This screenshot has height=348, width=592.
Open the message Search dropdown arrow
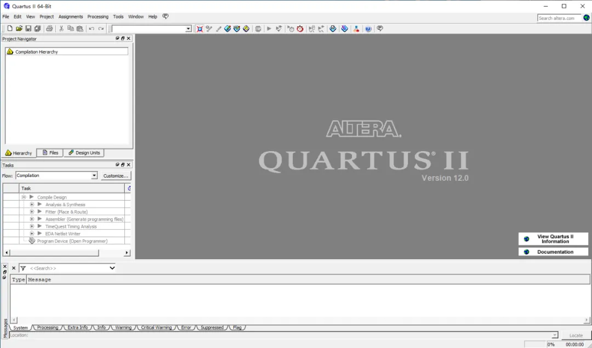[x=112, y=269]
